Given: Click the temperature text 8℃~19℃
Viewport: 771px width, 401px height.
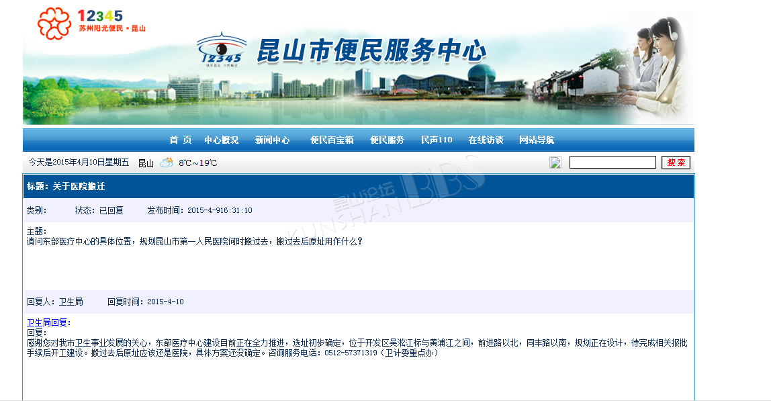Looking at the screenshot, I should click(x=197, y=163).
